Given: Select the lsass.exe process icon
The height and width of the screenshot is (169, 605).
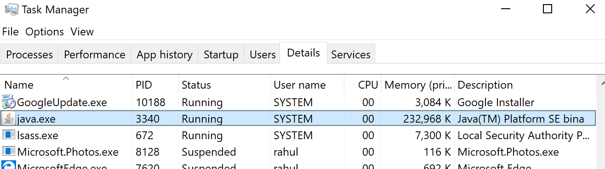Looking at the screenshot, I should 9,135.
